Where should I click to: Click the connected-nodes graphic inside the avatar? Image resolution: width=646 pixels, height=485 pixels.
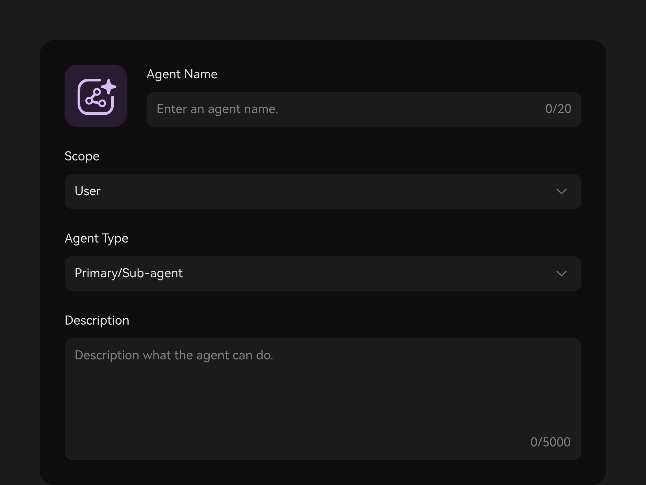96,98
